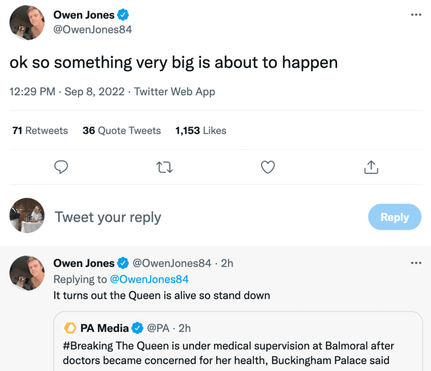Click the PA Media logo icon
Screen dimensions: 431x371
click(x=70, y=328)
